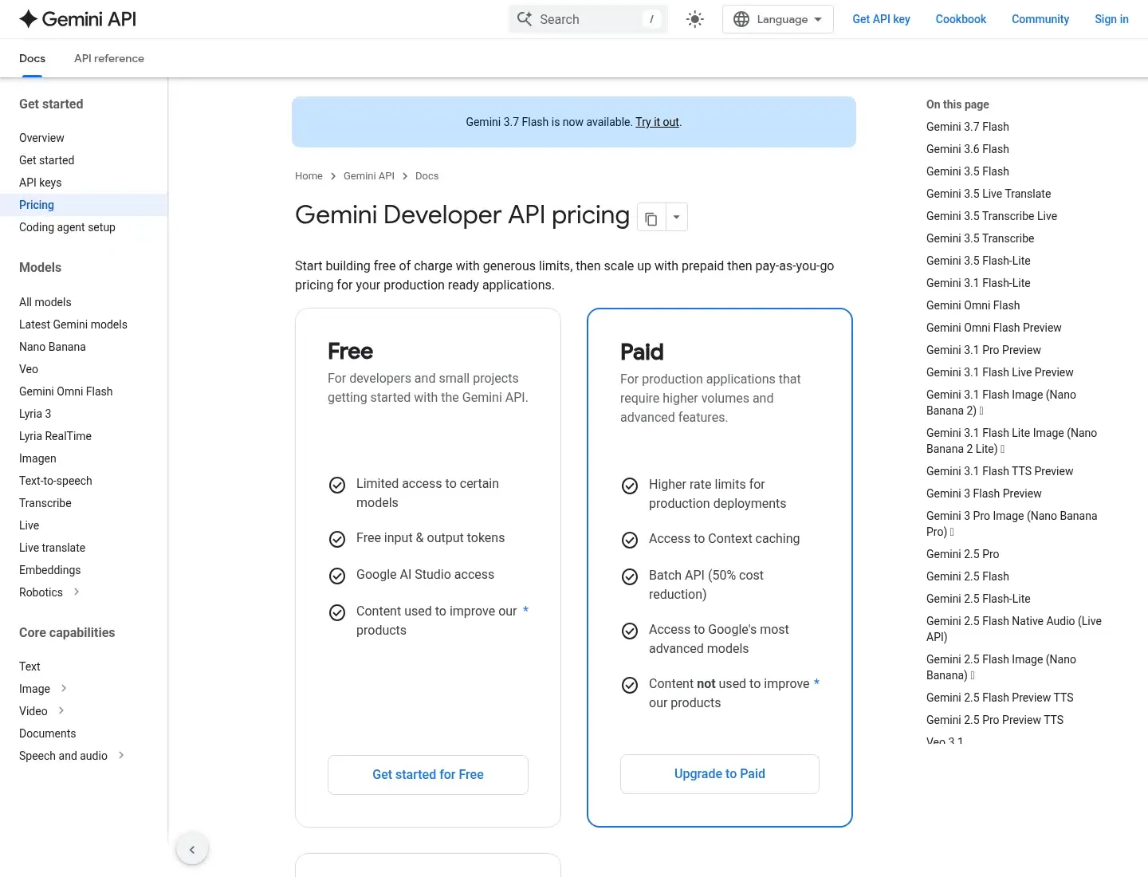This screenshot has height=877, width=1148.
Task: Click the 'Free input & output tokens' checkmark
Action: pyautogui.click(x=337, y=539)
